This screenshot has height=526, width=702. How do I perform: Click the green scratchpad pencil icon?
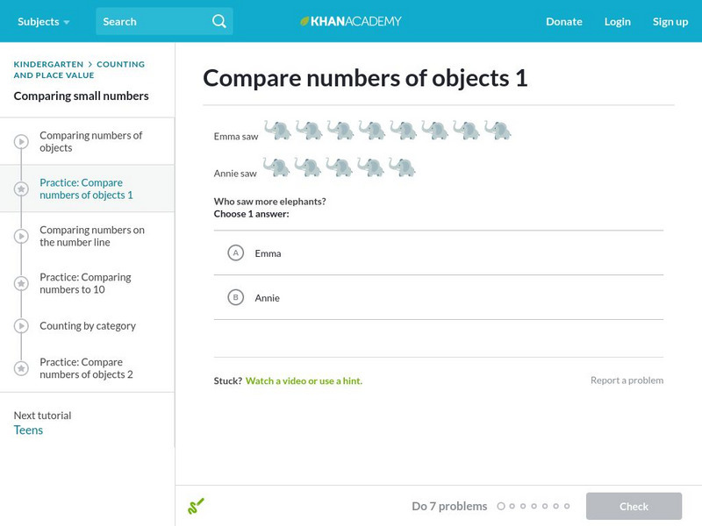click(x=196, y=506)
